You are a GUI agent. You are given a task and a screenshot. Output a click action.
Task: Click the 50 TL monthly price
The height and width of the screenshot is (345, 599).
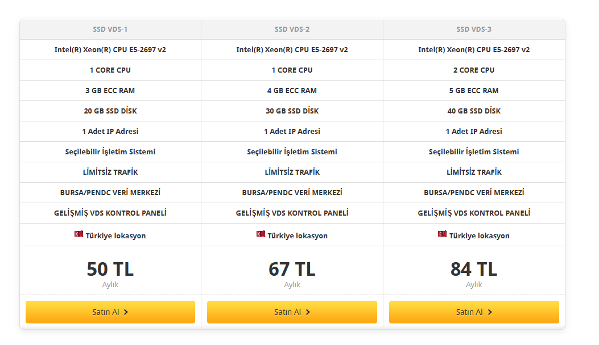tap(110, 269)
